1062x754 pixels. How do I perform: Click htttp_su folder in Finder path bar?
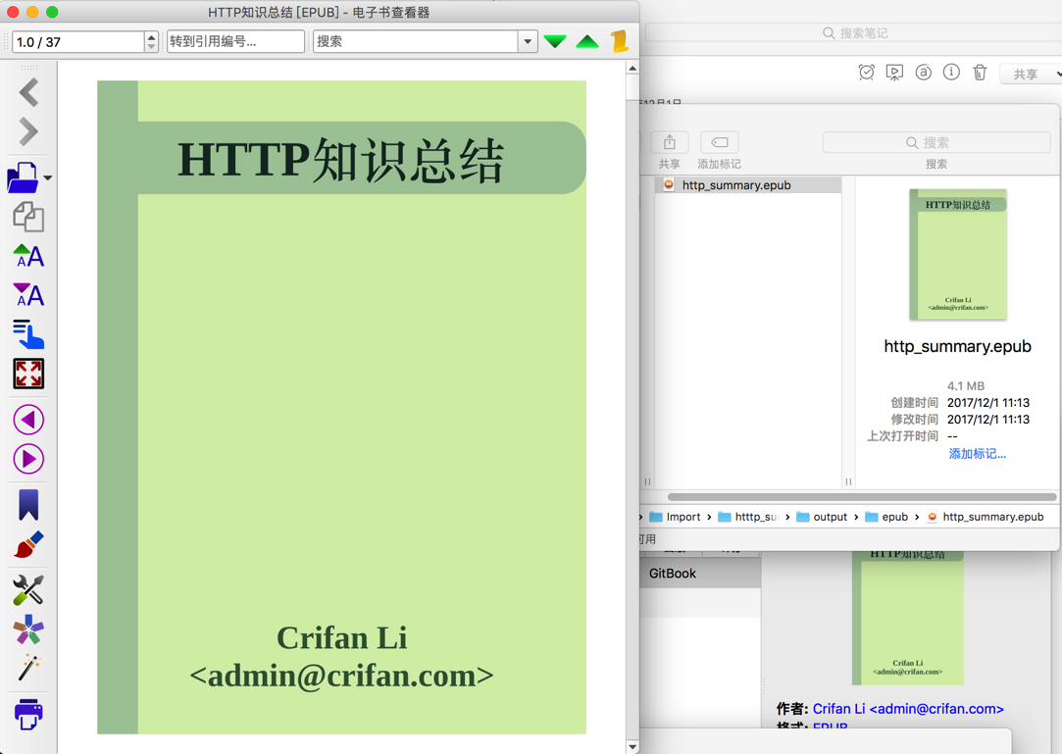(x=748, y=517)
